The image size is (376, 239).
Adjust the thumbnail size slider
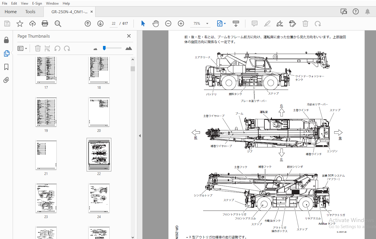tap(104, 48)
